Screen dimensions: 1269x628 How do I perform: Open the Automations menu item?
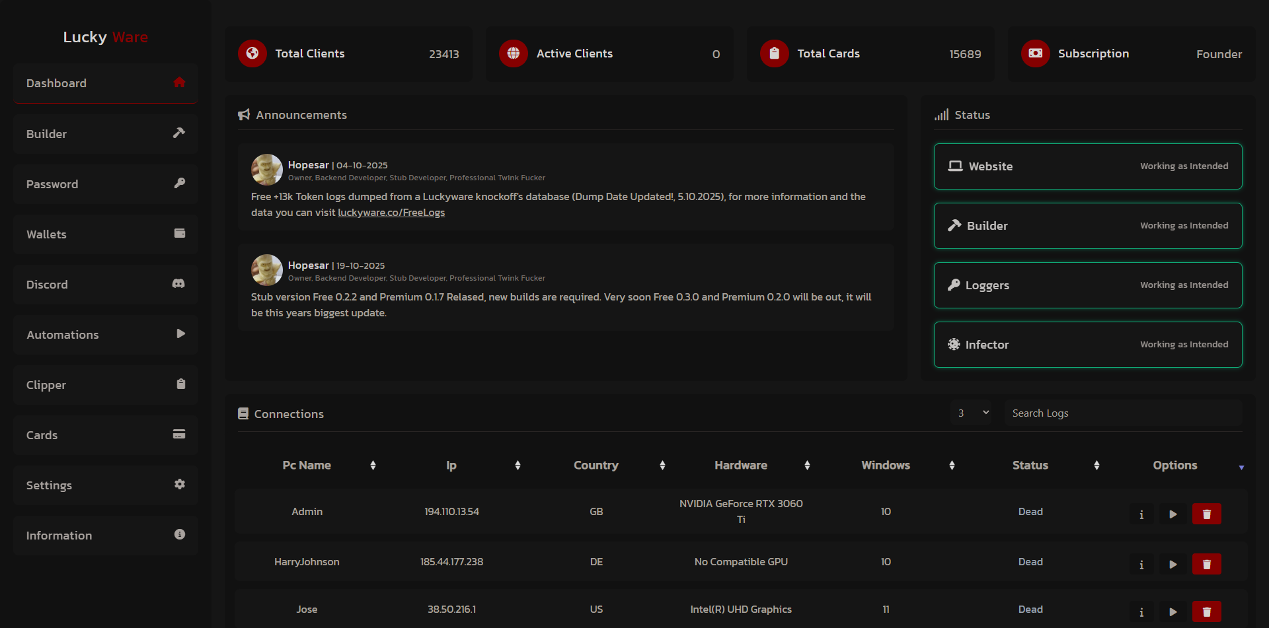pyautogui.click(x=106, y=335)
